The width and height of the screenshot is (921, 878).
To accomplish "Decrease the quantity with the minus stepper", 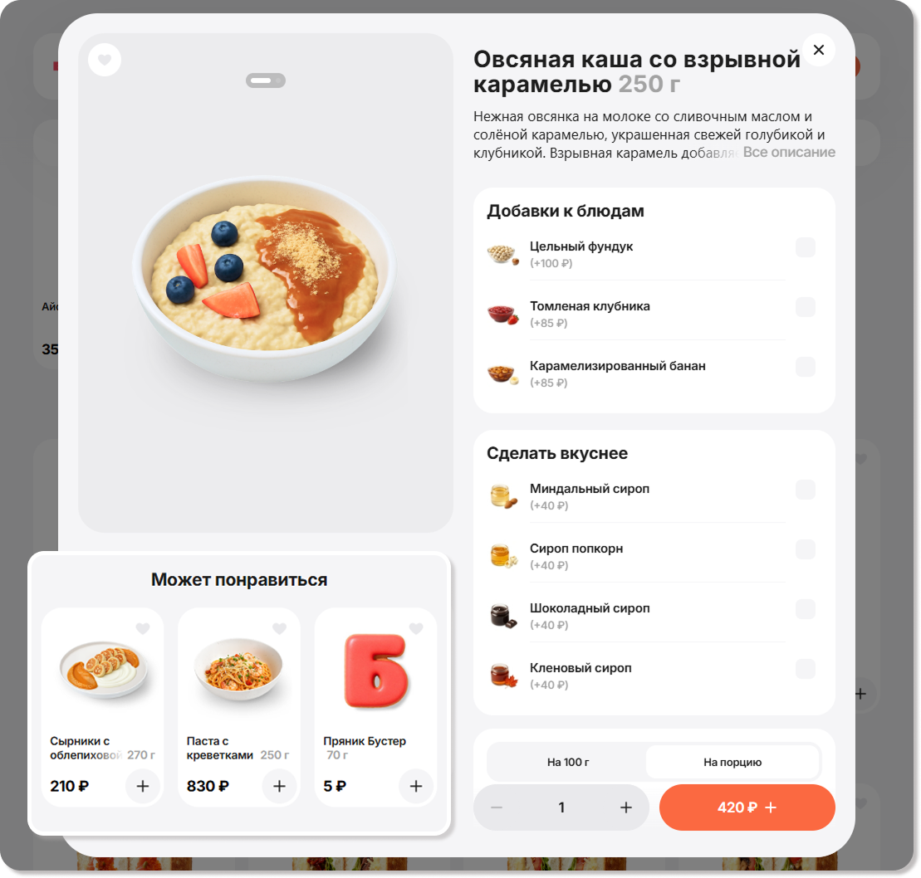I will pyautogui.click(x=497, y=807).
